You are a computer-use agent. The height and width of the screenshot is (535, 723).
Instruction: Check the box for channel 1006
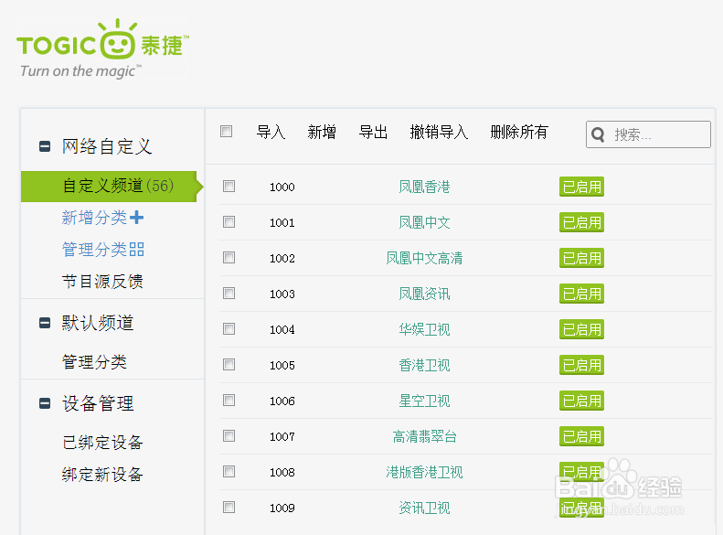(229, 401)
